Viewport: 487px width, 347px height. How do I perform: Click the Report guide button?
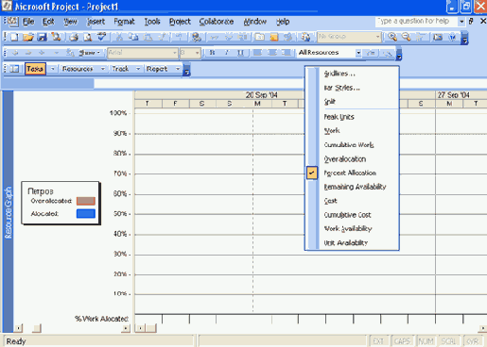click(157, 69)
